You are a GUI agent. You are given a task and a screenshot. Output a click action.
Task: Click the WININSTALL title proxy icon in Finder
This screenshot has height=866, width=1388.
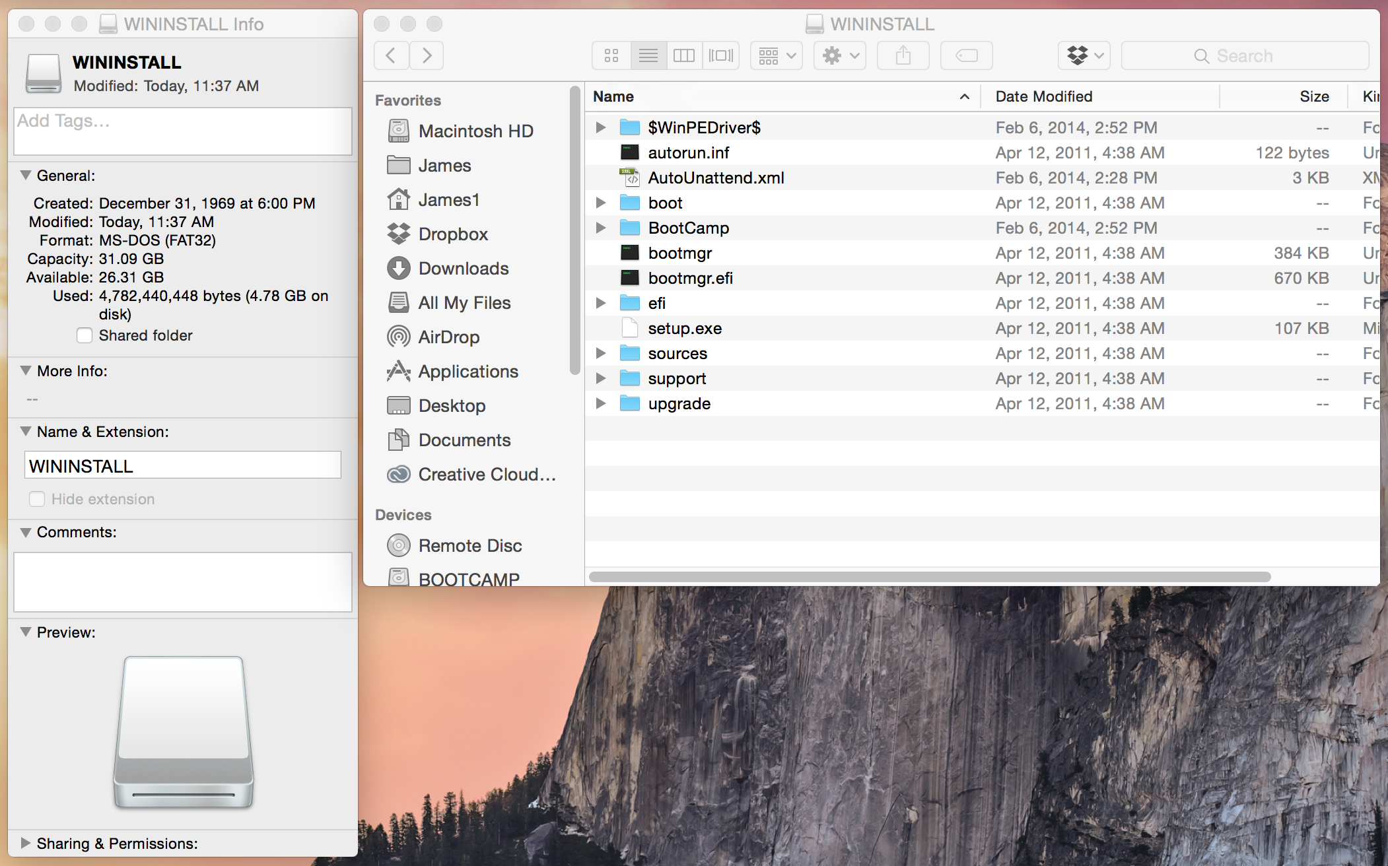pyautogui.click(x=815, y=24)
